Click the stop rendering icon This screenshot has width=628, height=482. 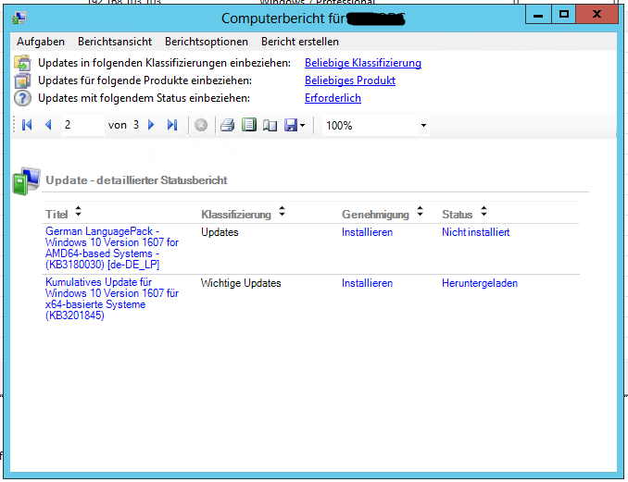pyautogui.click(x=200, y=125)
